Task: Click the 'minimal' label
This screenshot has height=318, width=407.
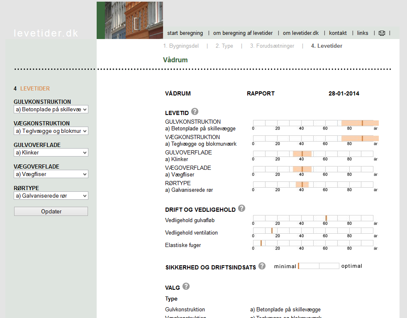Action: [285, 266]
